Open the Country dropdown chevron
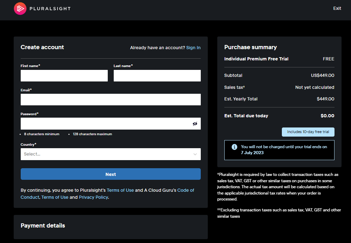Viewport: 351px width, 243px height. pyautogui.click(x=195, y=154)
